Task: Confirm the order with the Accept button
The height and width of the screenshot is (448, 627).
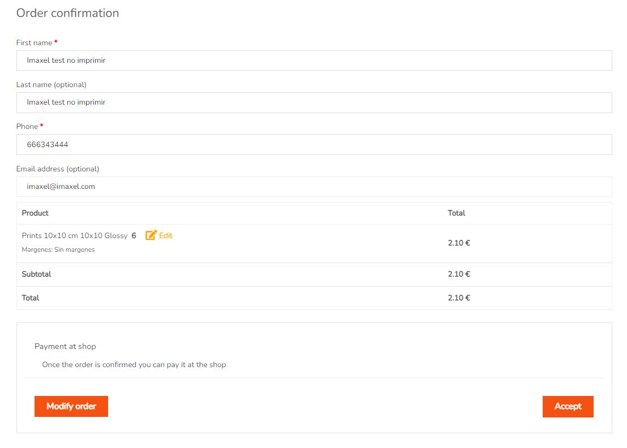Action: point(568,407)
